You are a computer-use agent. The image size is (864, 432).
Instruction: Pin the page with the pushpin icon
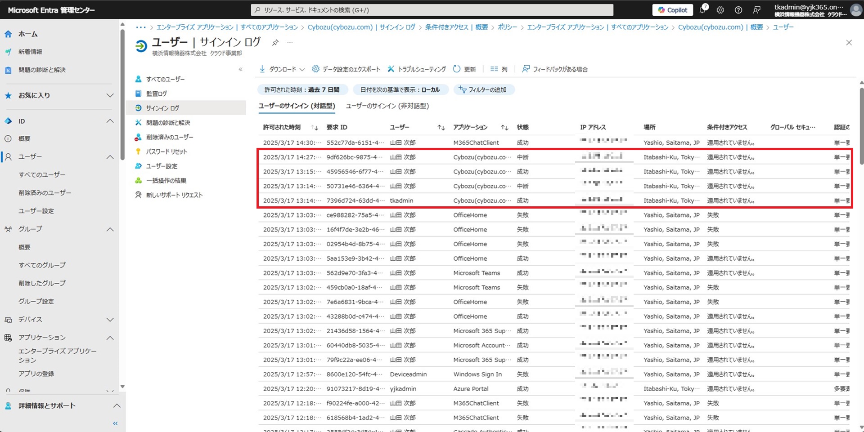click(x=275, y=42)
